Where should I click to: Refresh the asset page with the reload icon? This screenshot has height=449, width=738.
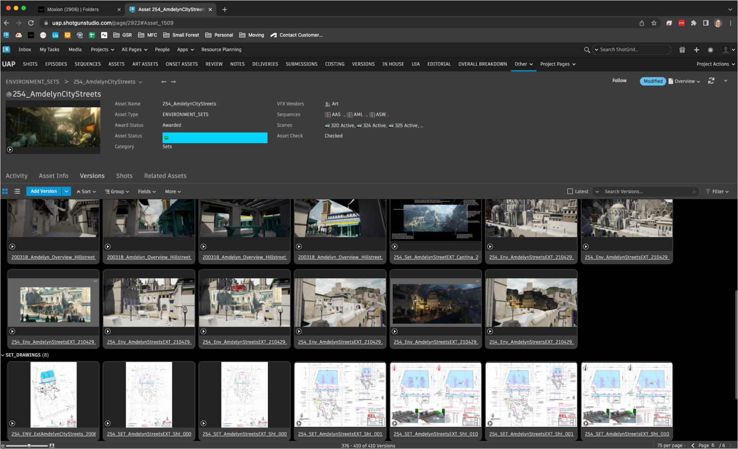pos(711,81)
